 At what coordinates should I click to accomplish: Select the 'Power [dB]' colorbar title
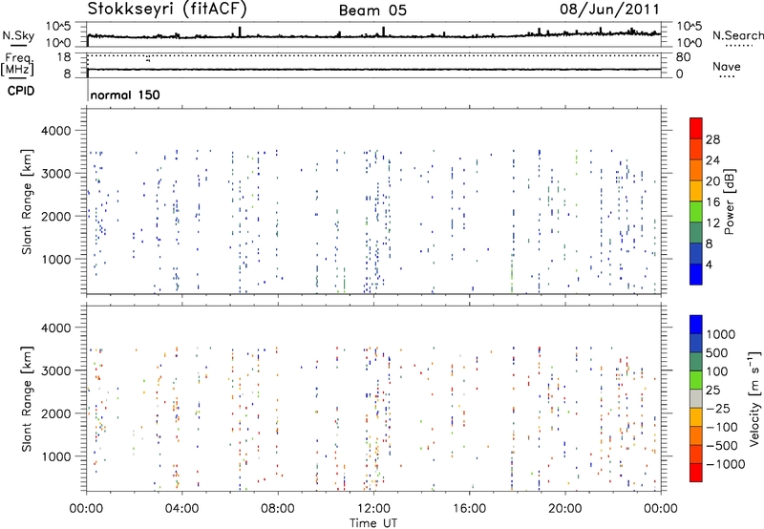pos(729,201)
